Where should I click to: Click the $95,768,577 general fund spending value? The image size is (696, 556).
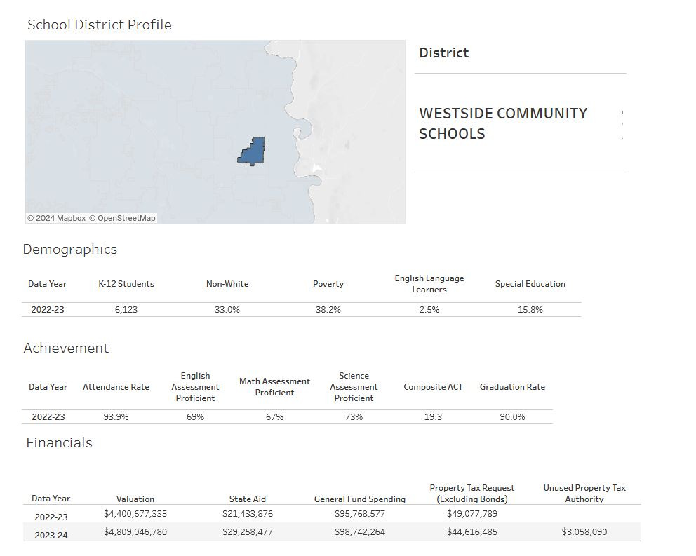click(x=360, y=514)
